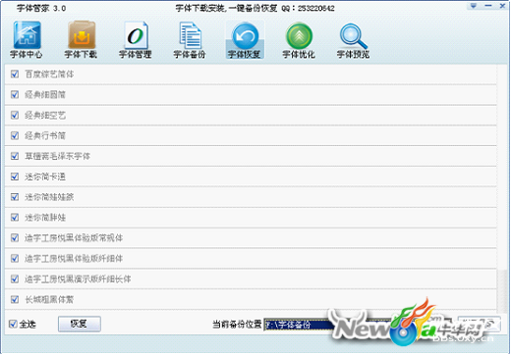This screenshot has width=511, height=354.
Task: Click the 当前备份位置 label
Action: click(237, 325)
